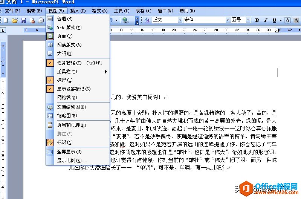The image size is (301, 199).
Task: Open the 帮助(H) menu
Action: coord(187,11)
